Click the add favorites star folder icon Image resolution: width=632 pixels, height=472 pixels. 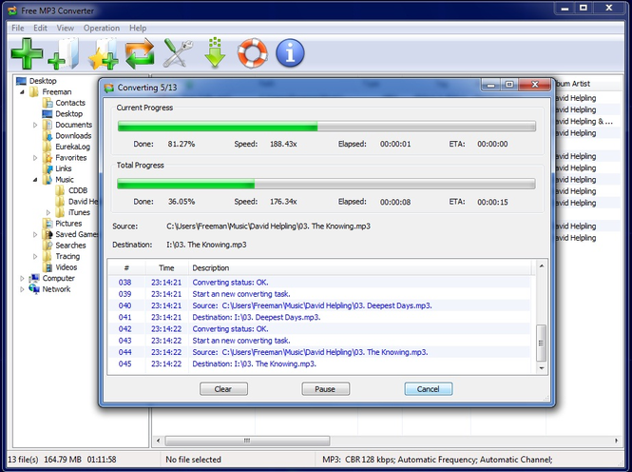click(102, 54)
